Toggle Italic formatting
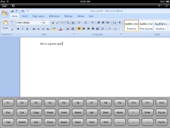The height and width of the screenshot is (128, 170). click(x=23, y=29)
